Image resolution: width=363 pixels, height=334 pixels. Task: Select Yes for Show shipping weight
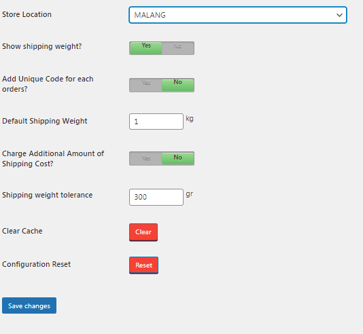point(146,48)
